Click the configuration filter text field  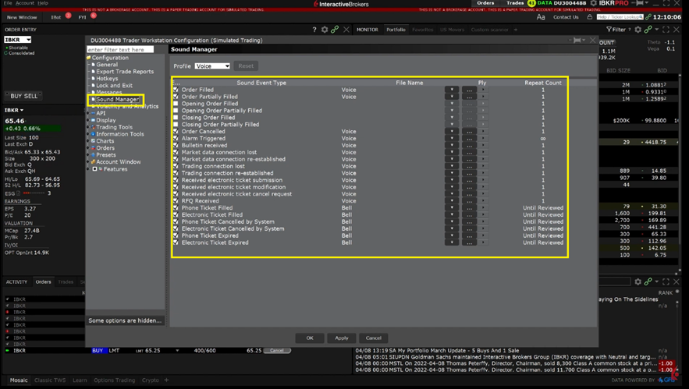coord(119,50)
